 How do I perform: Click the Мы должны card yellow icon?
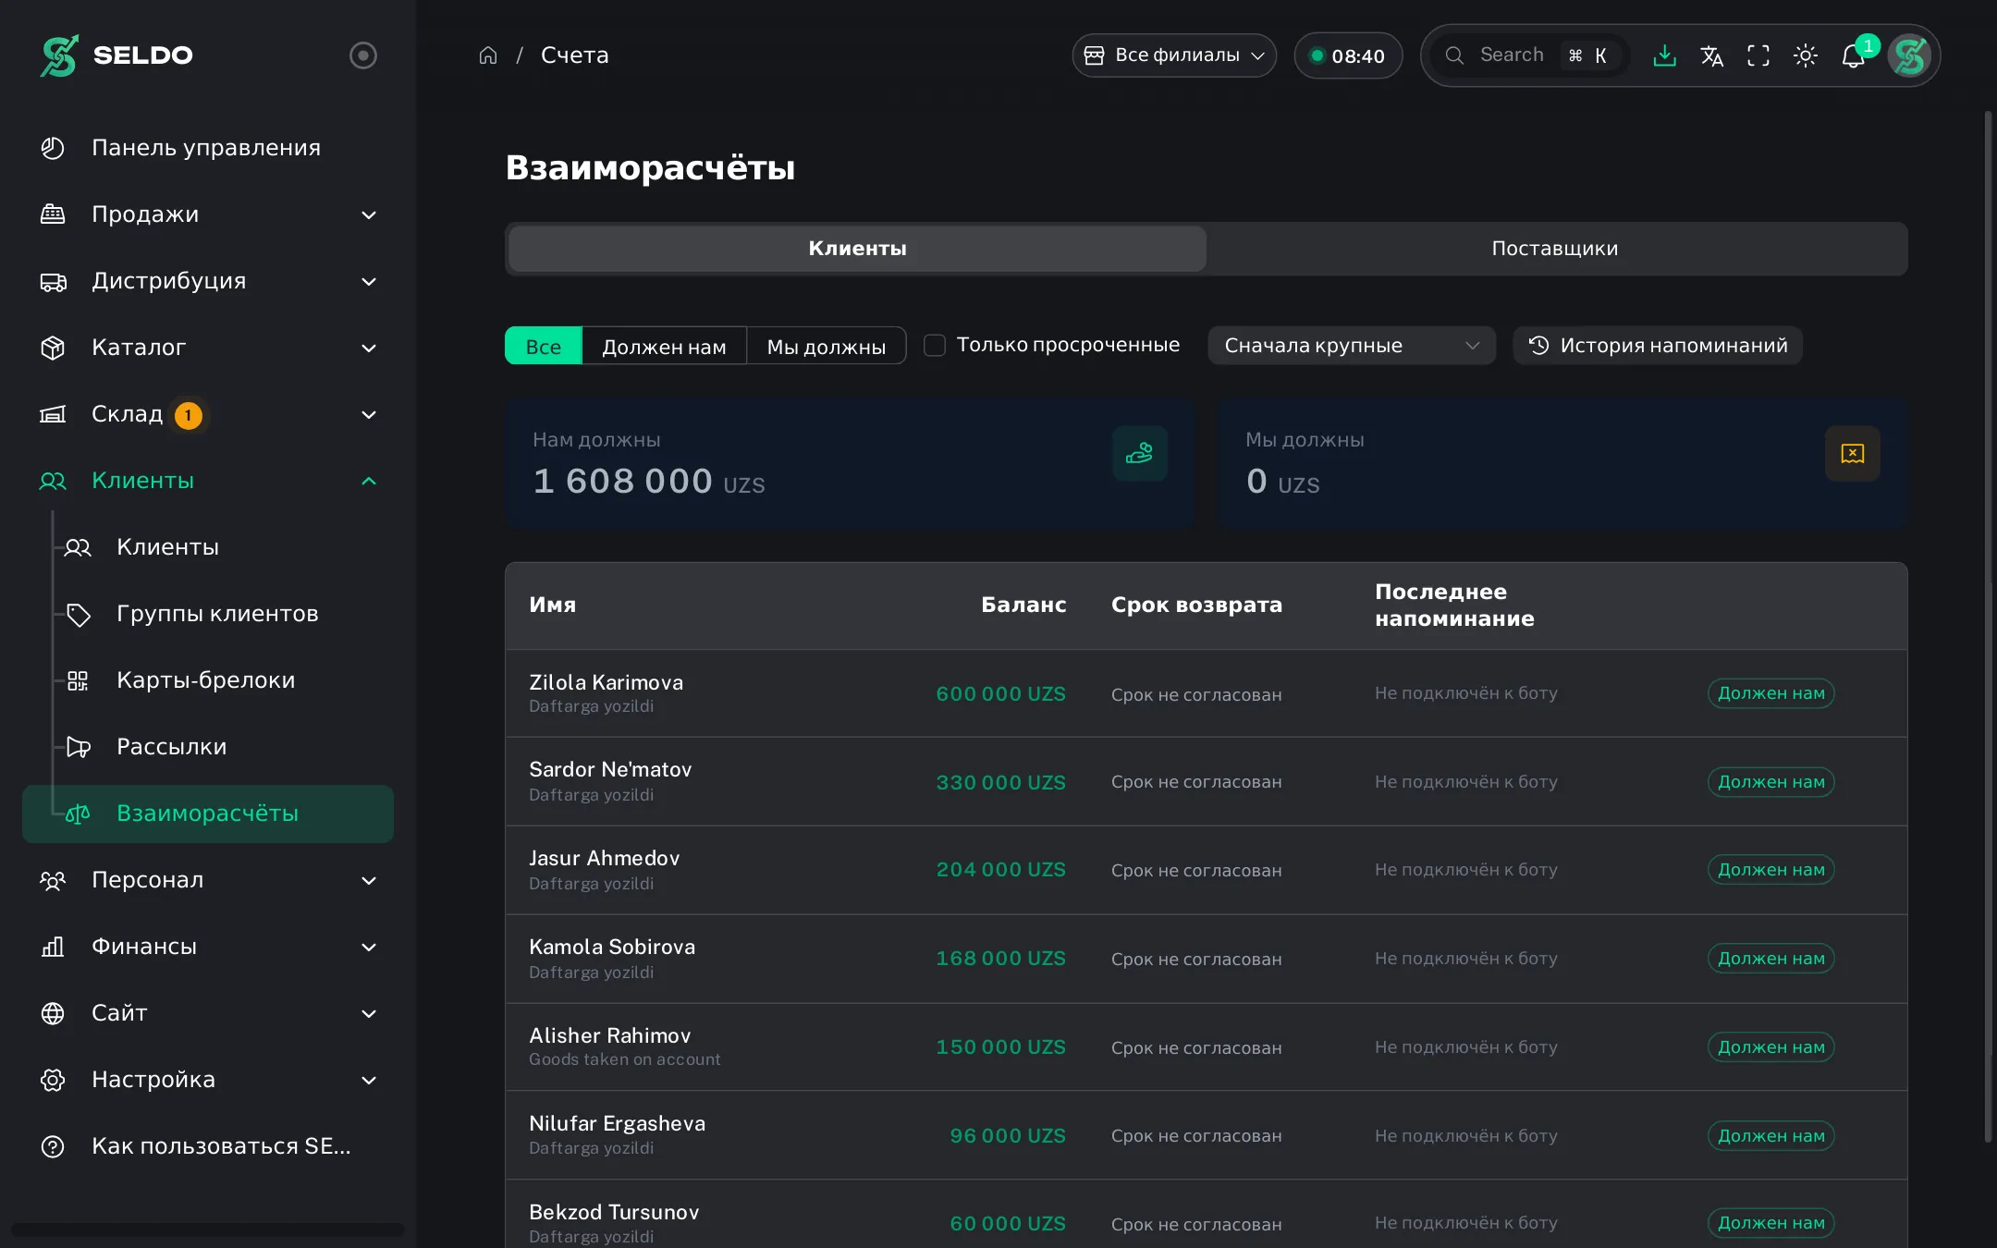point(1853,453)
